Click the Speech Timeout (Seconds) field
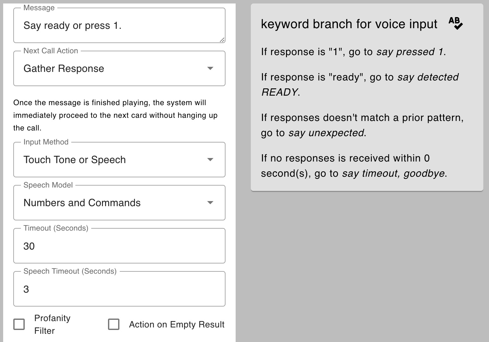The image size is (489, 342). tap(119, 289)
